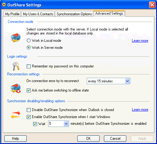Check Disable OutShare Synchronizer when Outlook is closed

(29, 110)
